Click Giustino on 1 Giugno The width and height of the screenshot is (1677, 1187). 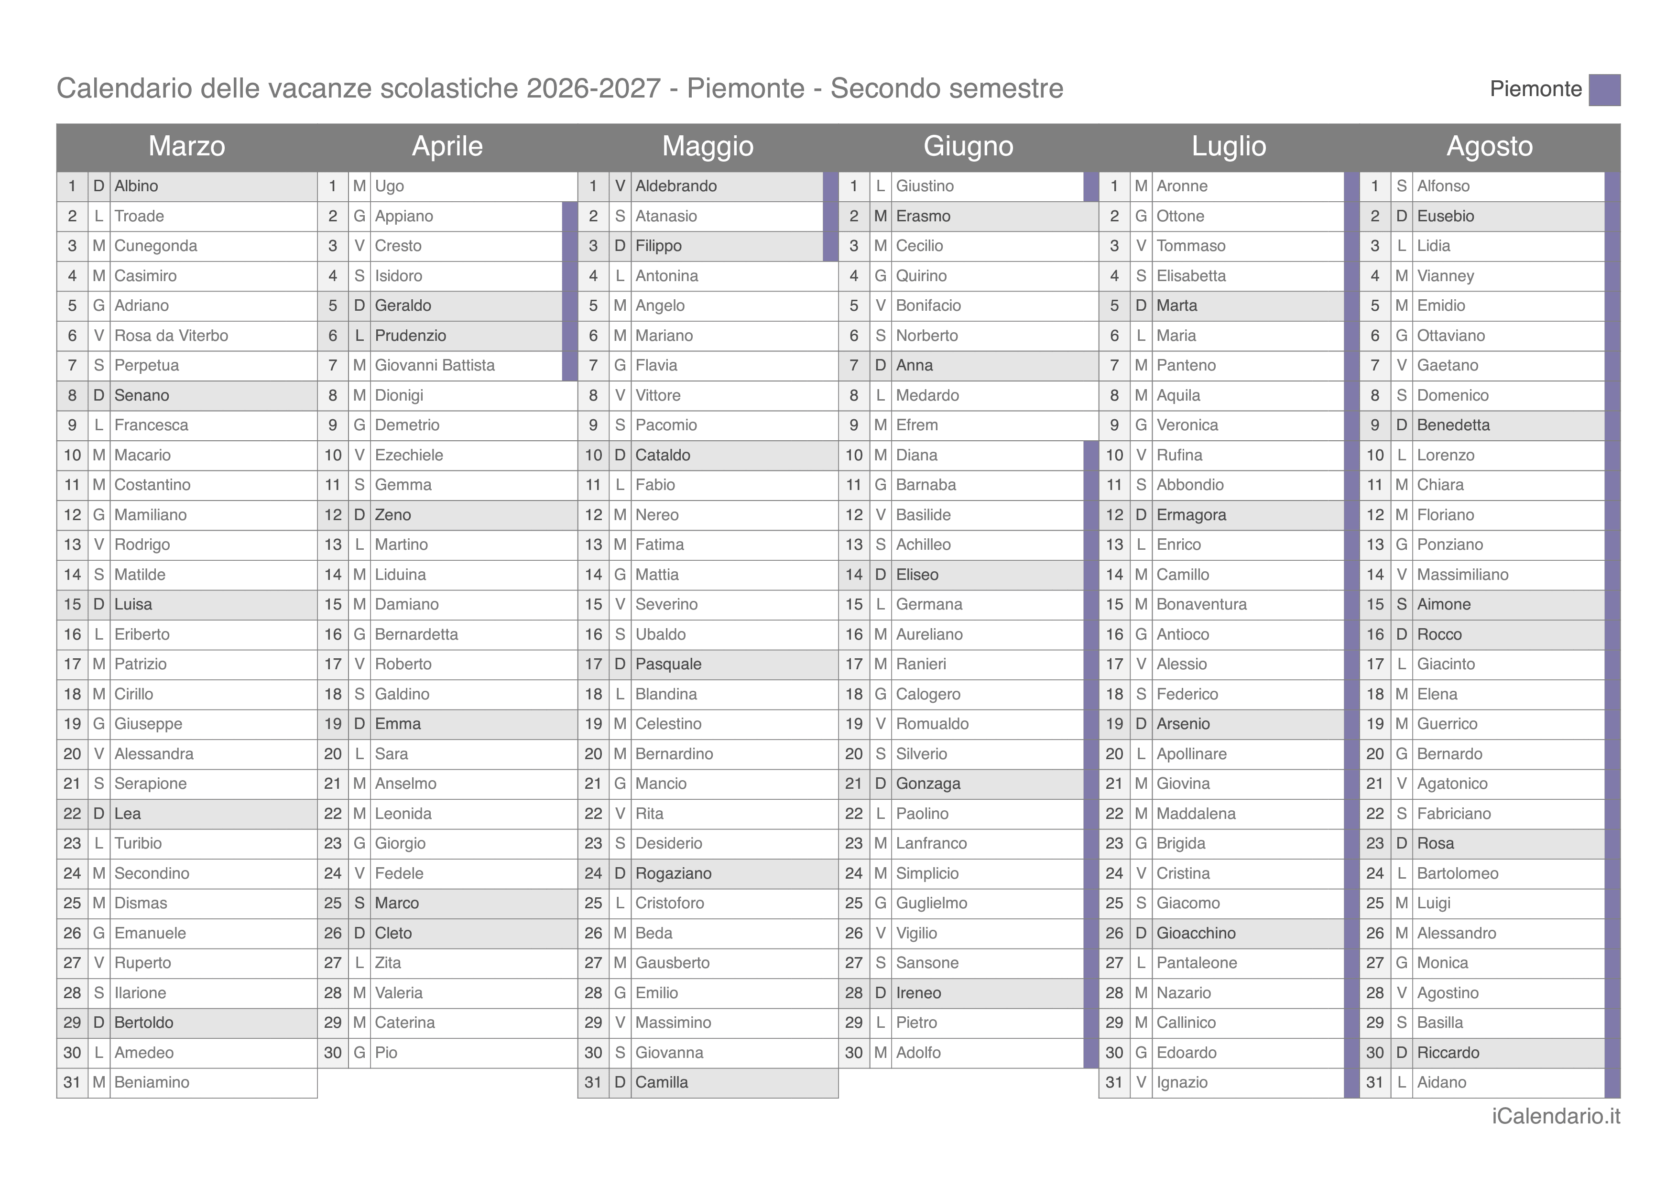tap(925, 186)
